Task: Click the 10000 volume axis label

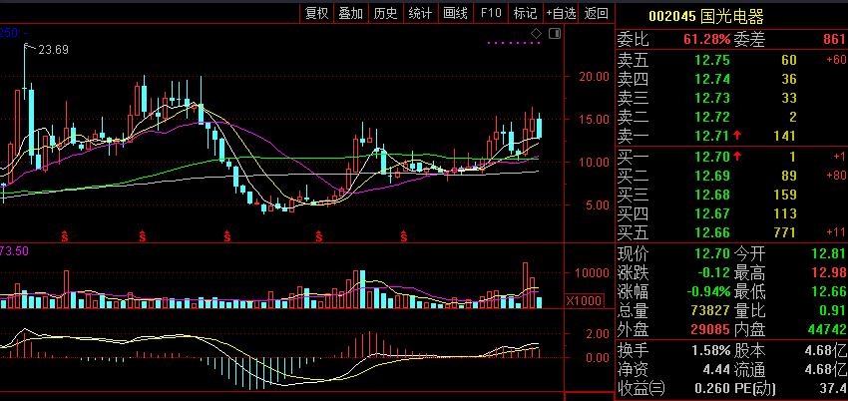Action: click(594, 272)
